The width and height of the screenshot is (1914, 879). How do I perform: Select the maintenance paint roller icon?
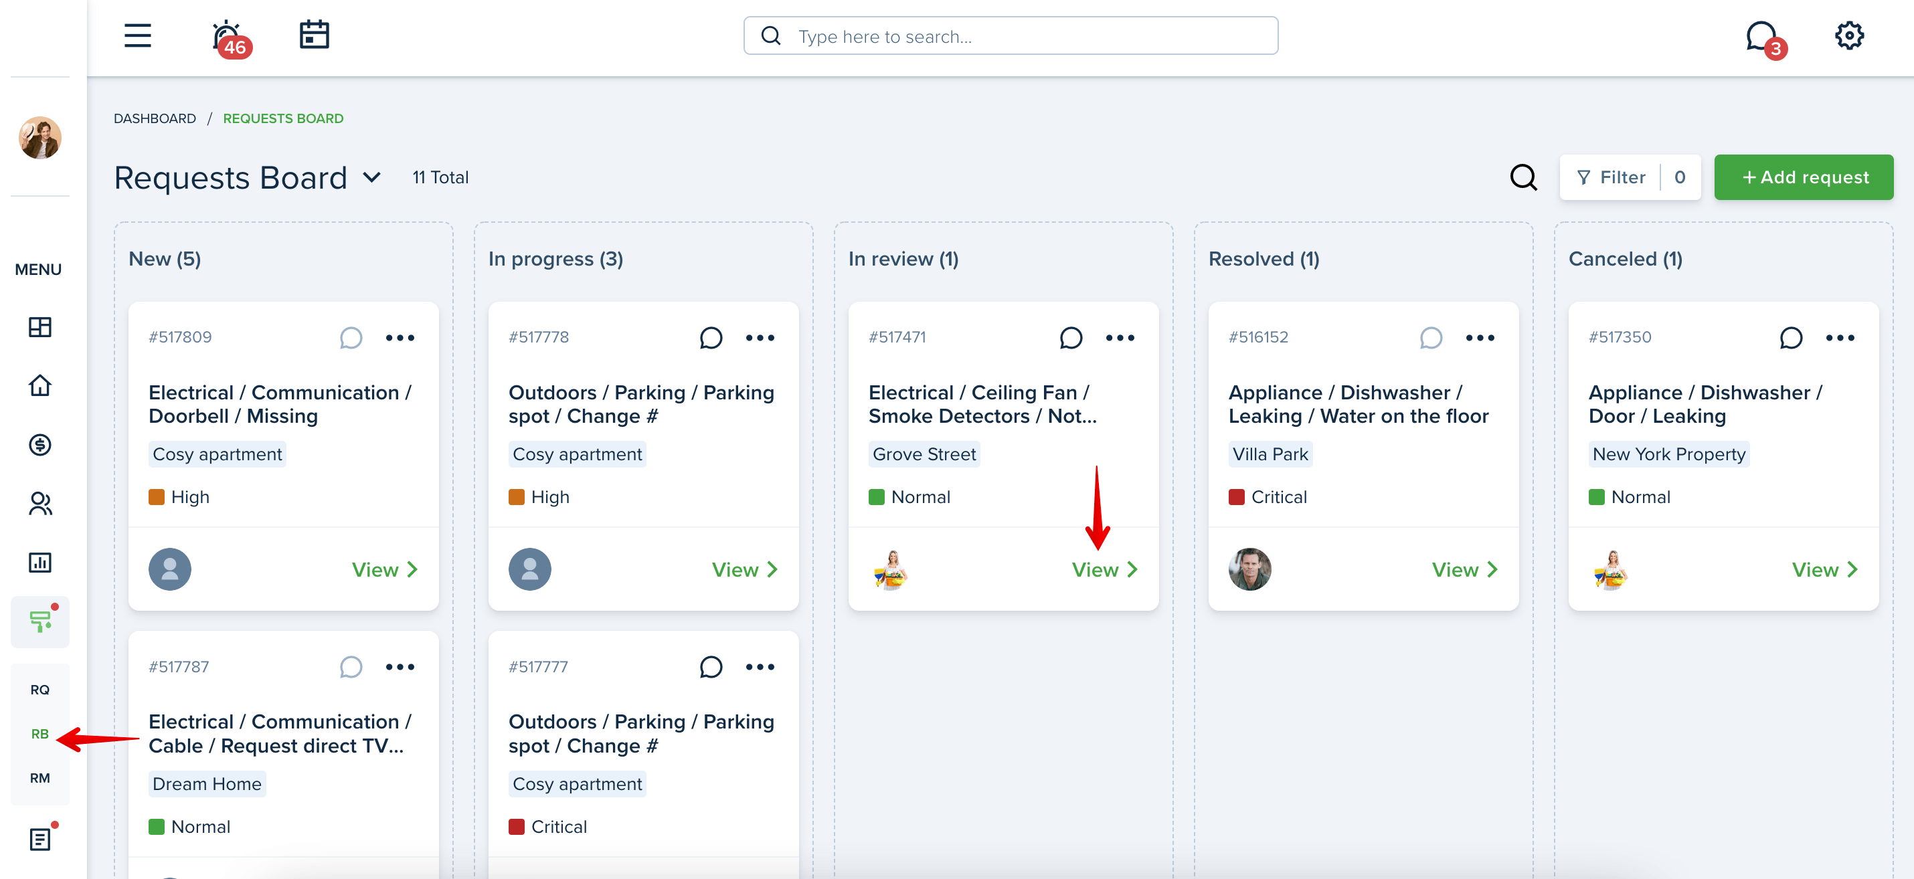click(41, 621)
